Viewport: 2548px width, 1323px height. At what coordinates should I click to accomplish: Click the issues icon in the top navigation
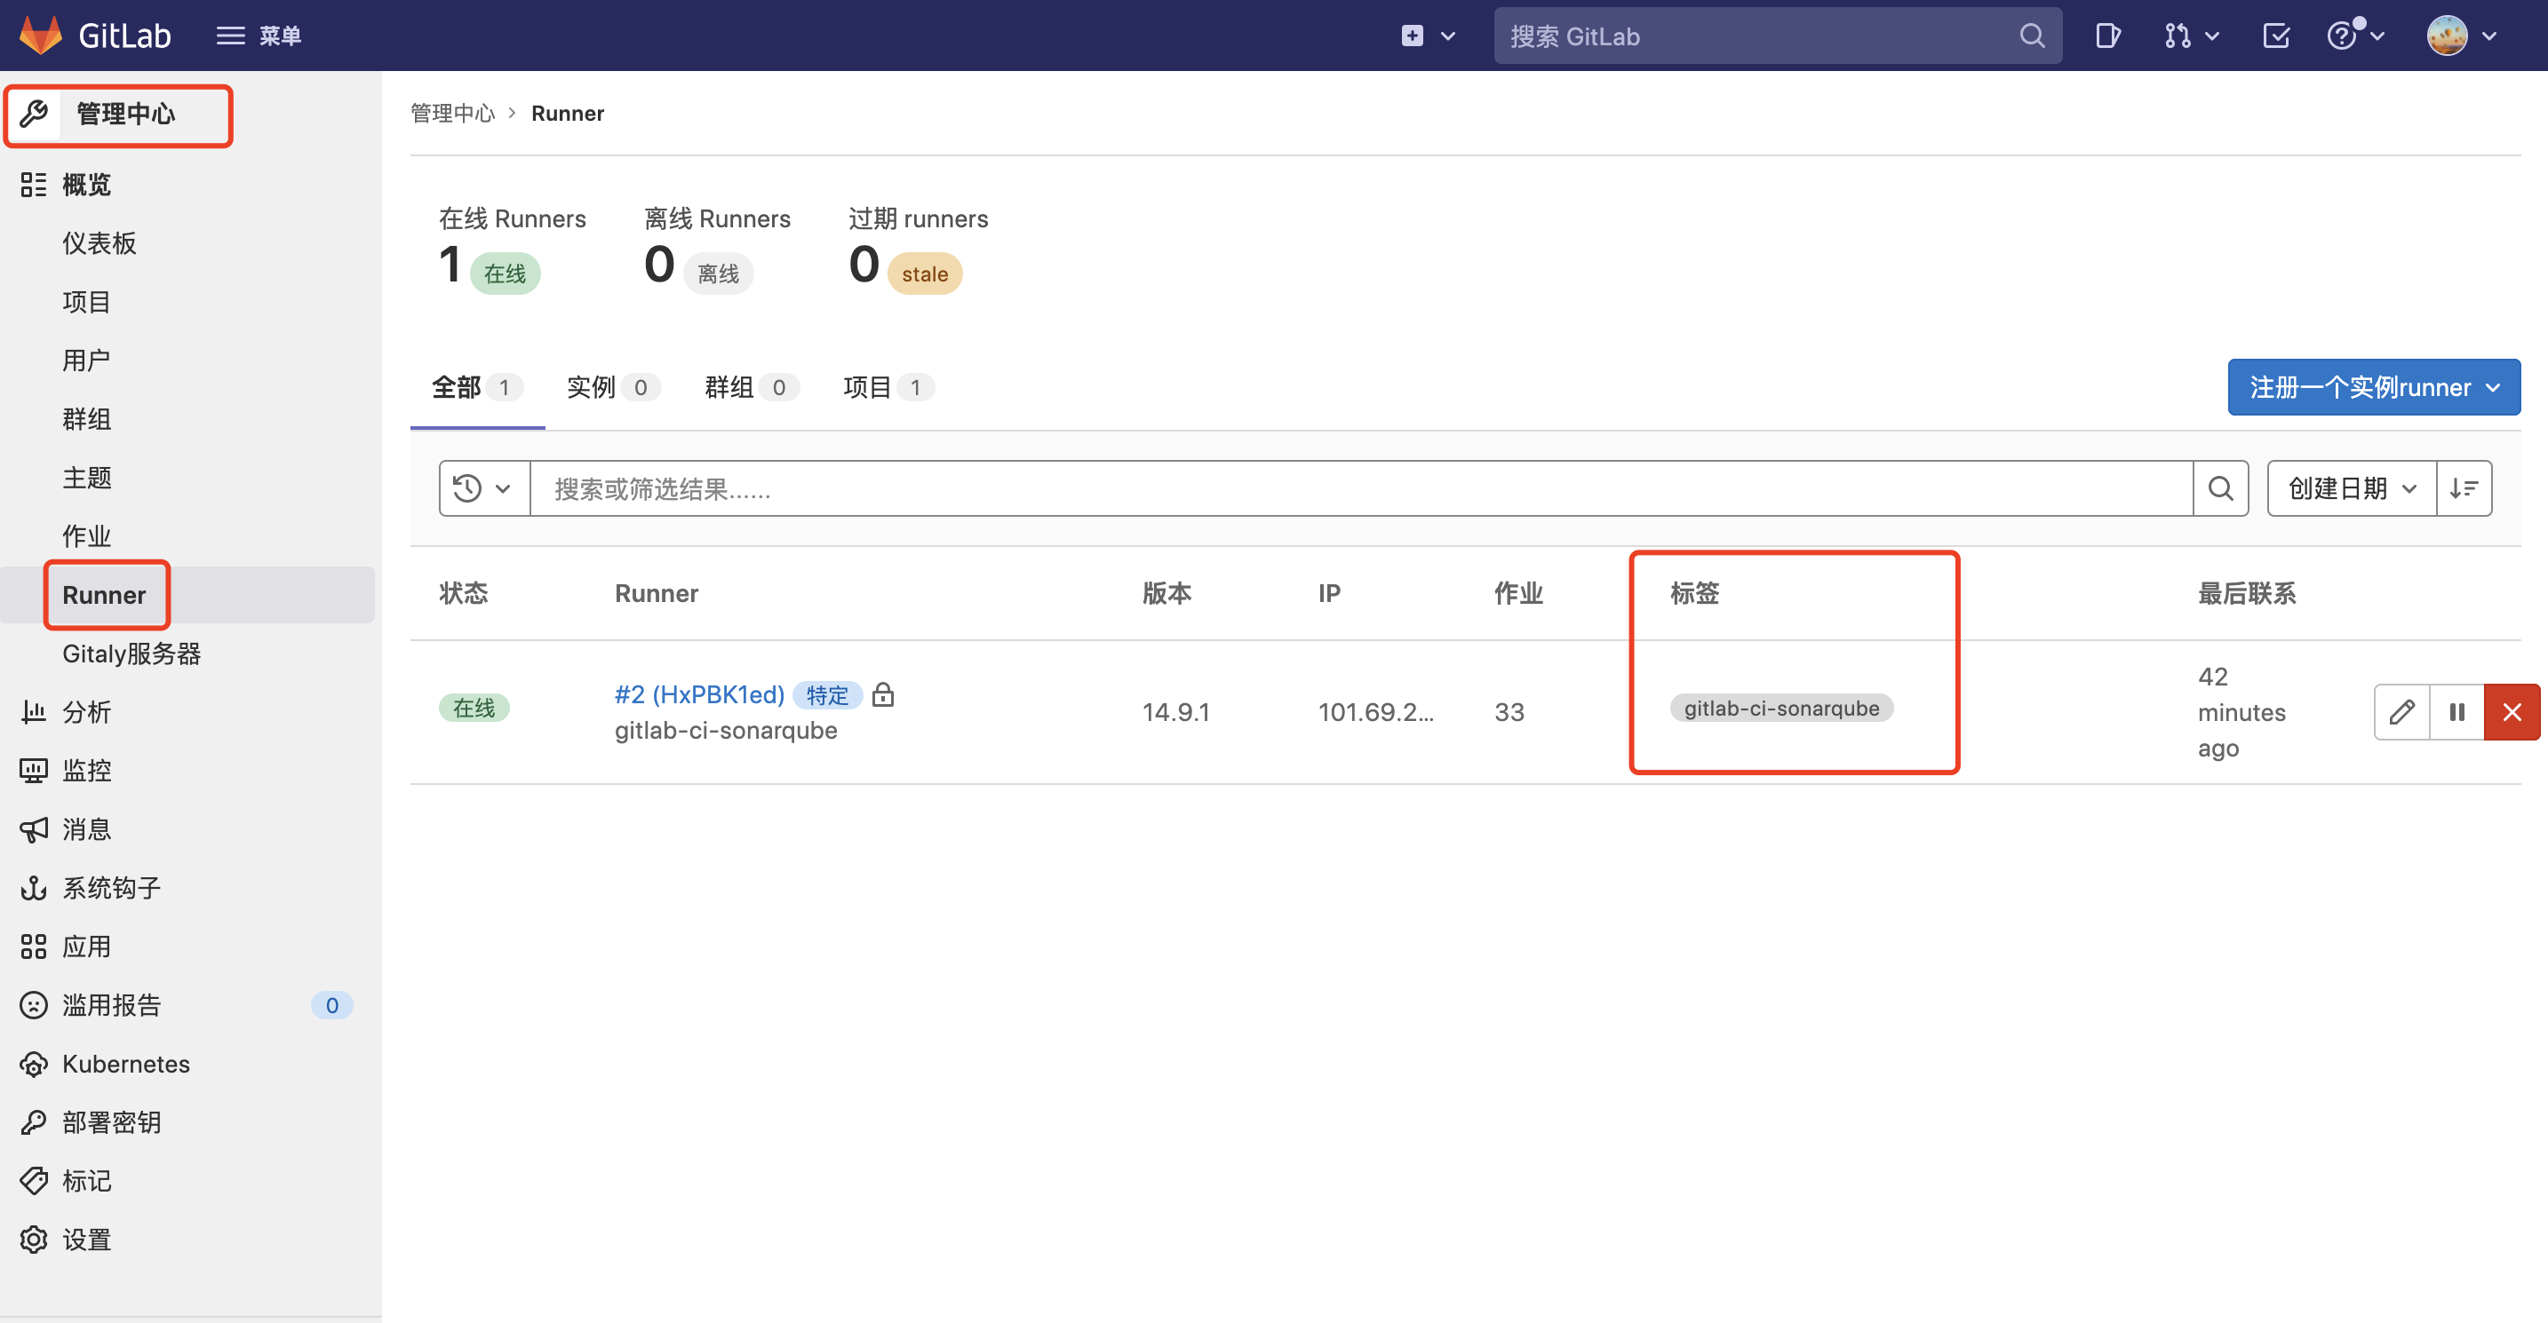(2106, 36)
